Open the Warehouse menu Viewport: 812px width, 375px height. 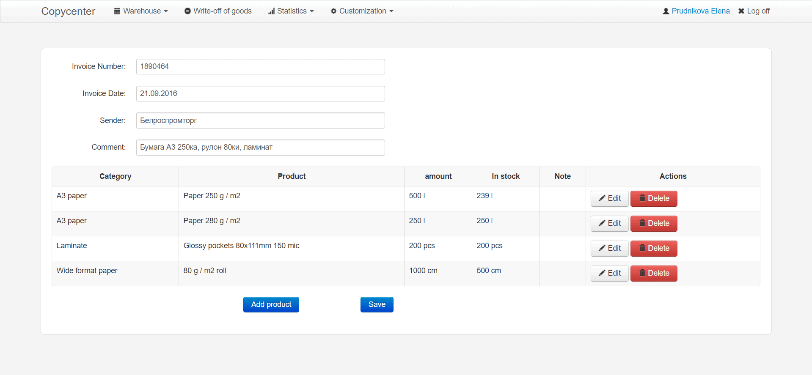pyautogui.click(x=141, y=11)
